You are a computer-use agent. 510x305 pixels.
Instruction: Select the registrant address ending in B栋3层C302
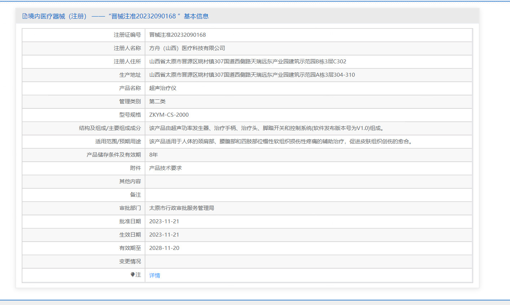pos(248,62)
